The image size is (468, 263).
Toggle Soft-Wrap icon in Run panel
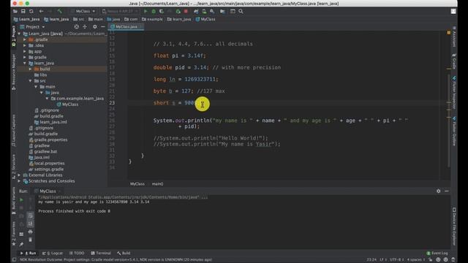tap(30, 216)
